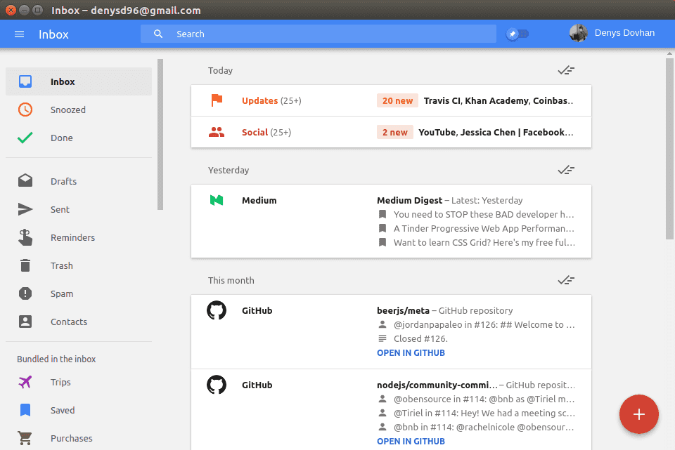Image resolution: width=675 pixels, height=450 pixels.
Task: Go to Drafts folder
Action: (x=79, y=181)
